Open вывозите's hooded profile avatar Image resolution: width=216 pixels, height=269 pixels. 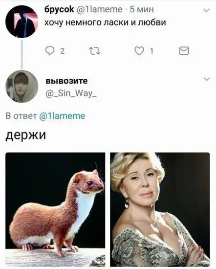coord(22,87)
